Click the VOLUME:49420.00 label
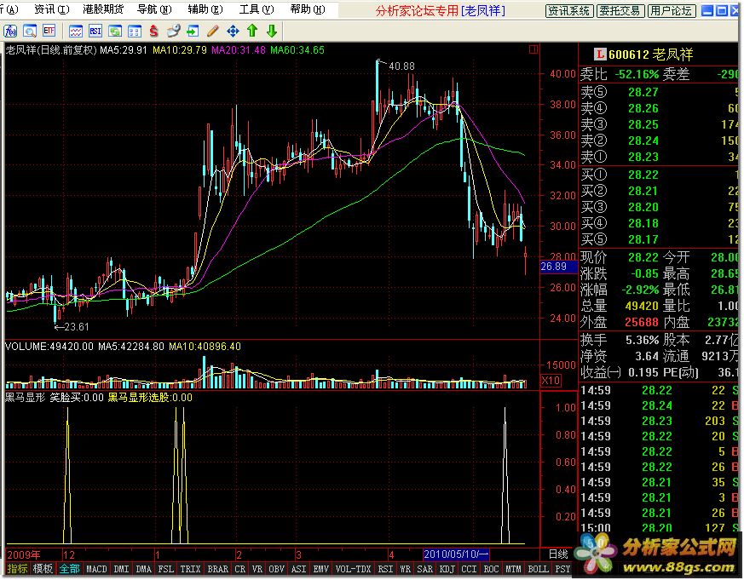Image resolution: width=744 pixels, height=580 pixels. [x=49, y=346]
